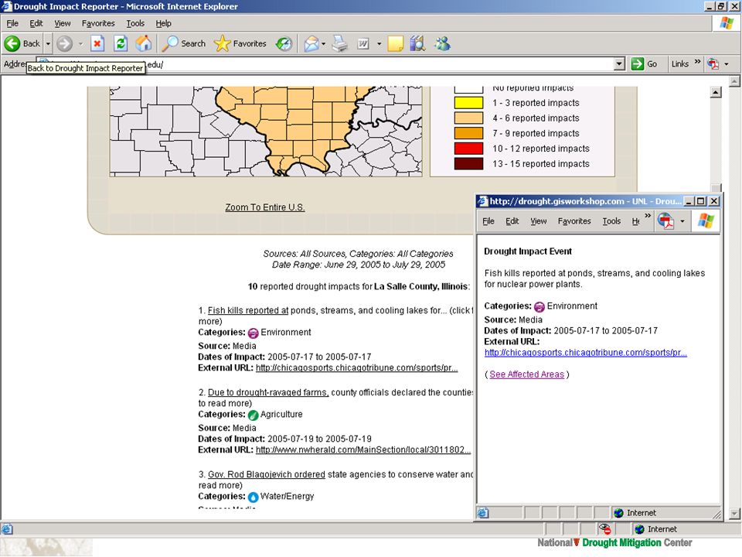Click the Adobe PDF icon in main window toolbar

click(713, 64)
